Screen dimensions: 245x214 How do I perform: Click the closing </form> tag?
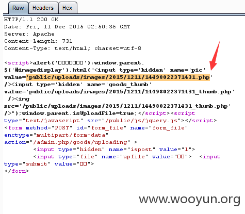[17, 171]
